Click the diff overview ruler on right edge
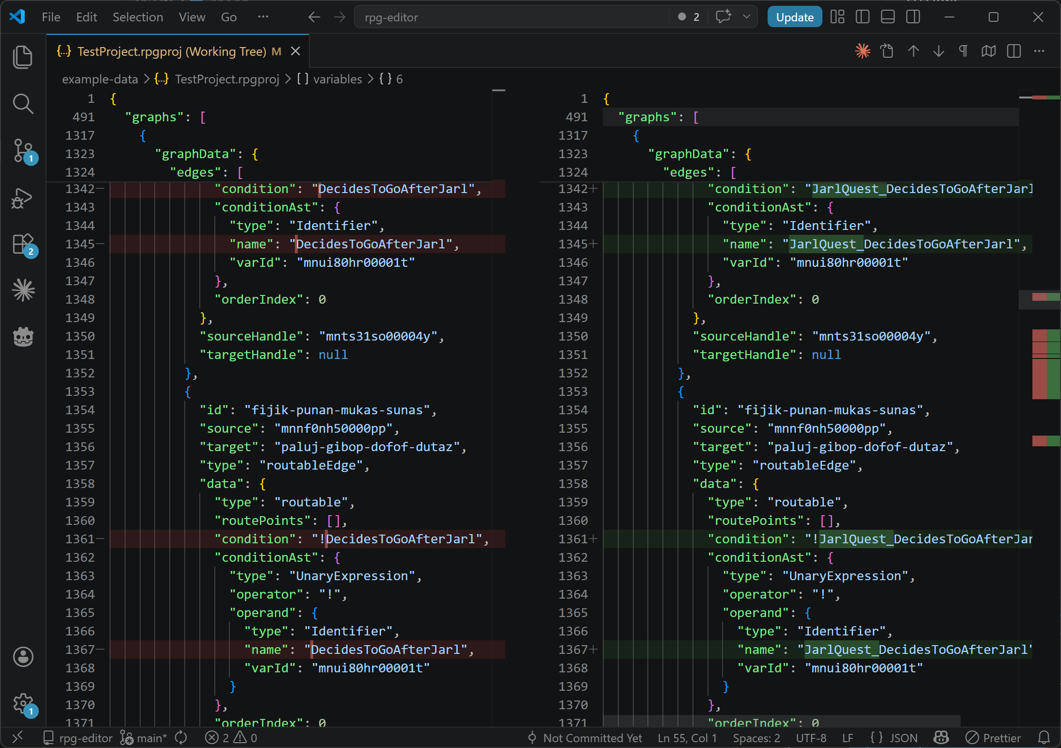Viewport: 1061px width, 748px height. [x=1046, y=407]
